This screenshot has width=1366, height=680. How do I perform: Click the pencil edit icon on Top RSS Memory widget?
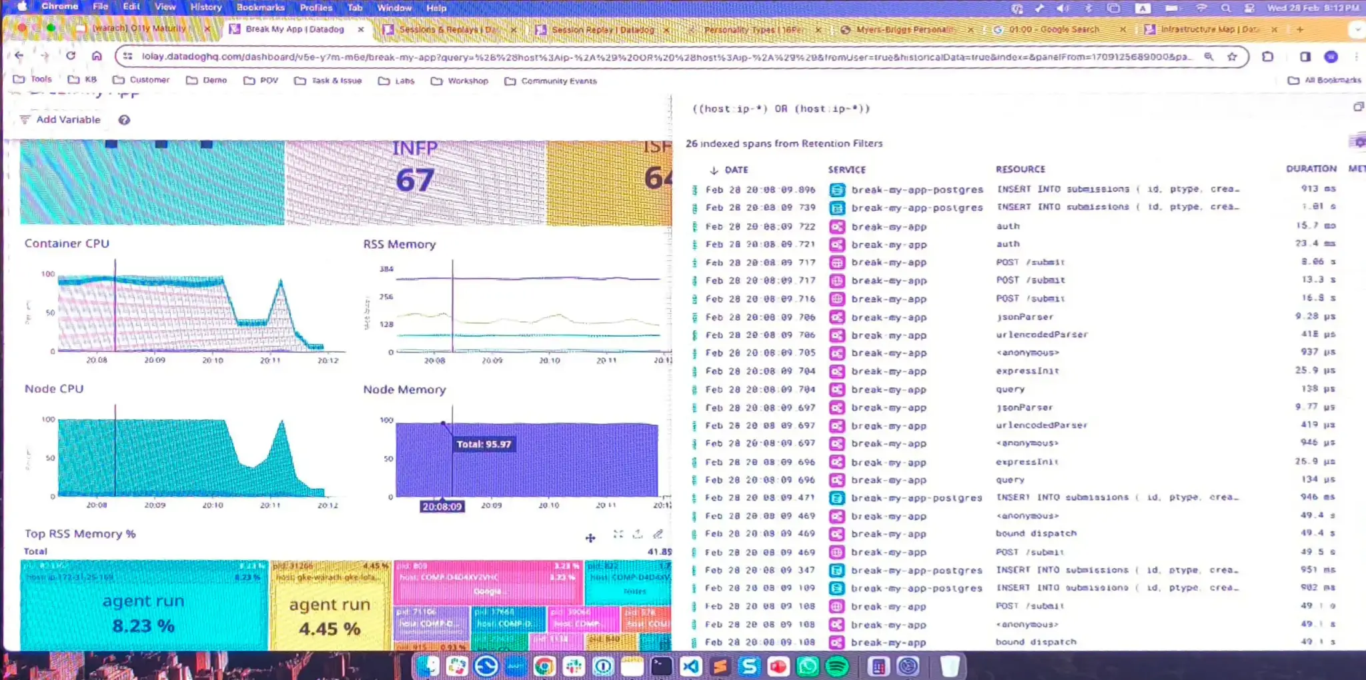(x=658, y=535)
